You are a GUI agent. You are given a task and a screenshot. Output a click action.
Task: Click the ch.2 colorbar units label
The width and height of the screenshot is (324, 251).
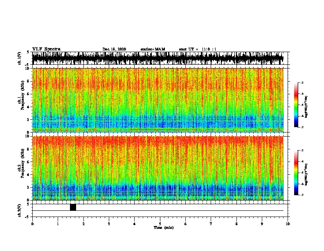point(306,175)
